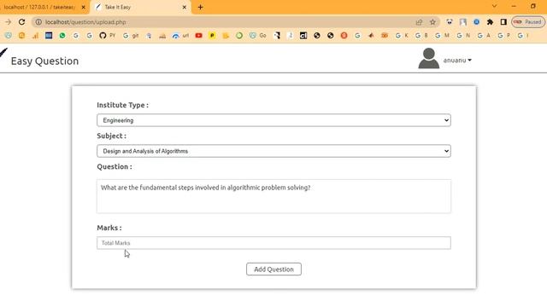
Task: Open the WhatsApp bookmark
Action: tap(62, 36)
